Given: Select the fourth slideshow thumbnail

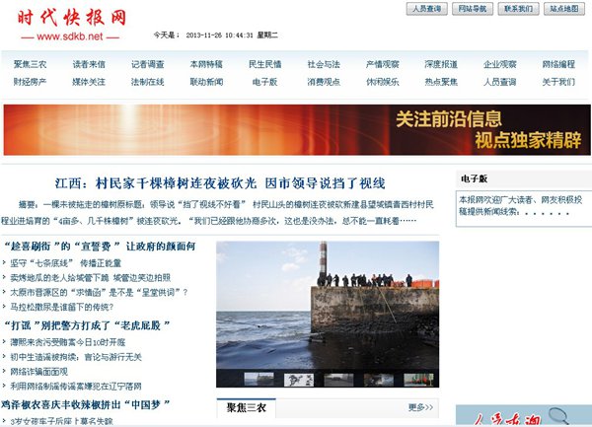Looking at the screenshot, I should (x=379, y=379).
